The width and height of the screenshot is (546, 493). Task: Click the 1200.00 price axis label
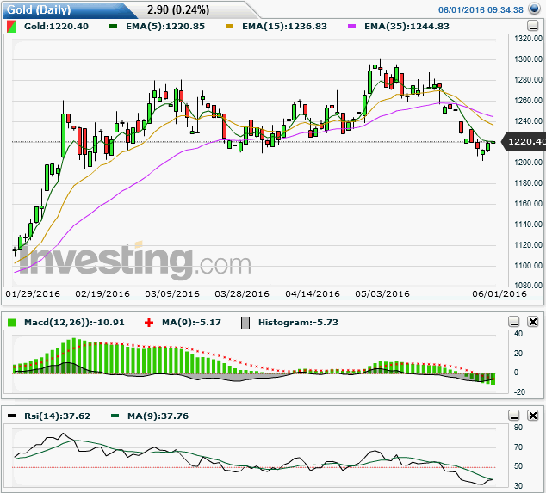click(x=528, y=163)
